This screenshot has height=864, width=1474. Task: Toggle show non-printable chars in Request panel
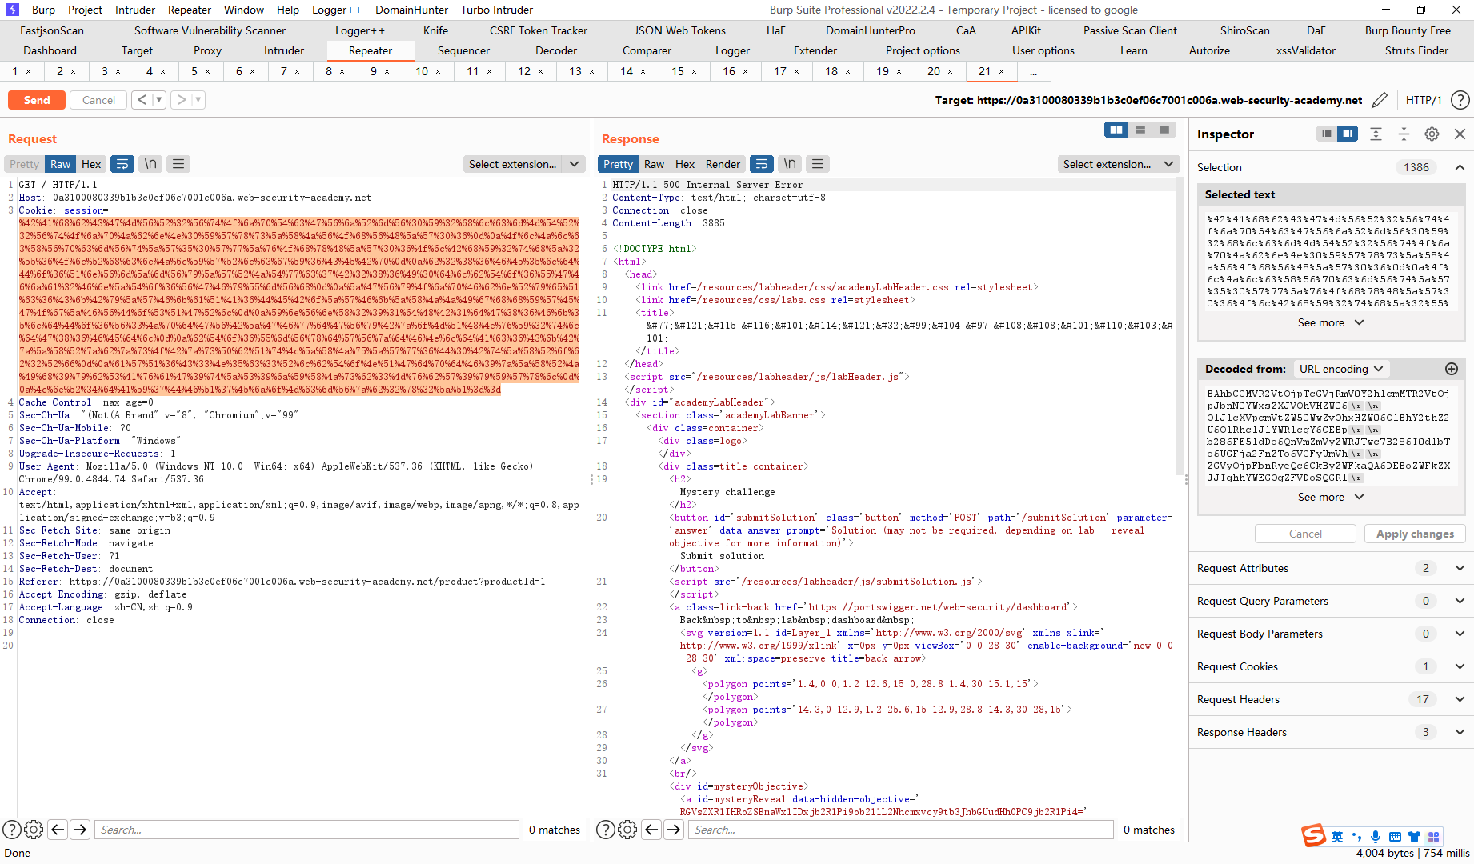click(x=150, y=164)
